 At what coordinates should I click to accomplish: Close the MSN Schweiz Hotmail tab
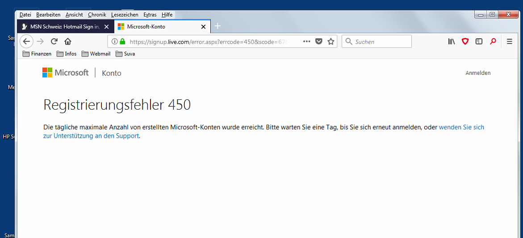tap(106, 27)
